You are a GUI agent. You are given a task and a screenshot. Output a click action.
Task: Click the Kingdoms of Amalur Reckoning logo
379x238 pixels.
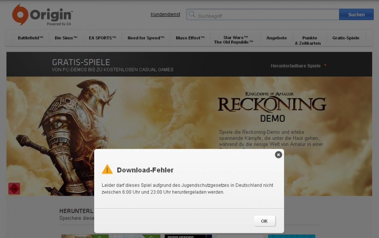[272, 102]
